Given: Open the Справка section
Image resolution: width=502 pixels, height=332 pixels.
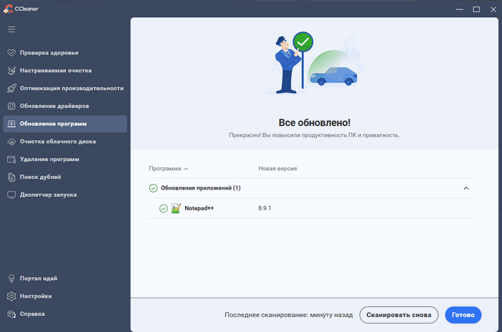Looking at the screenshot, I should 32,314.
